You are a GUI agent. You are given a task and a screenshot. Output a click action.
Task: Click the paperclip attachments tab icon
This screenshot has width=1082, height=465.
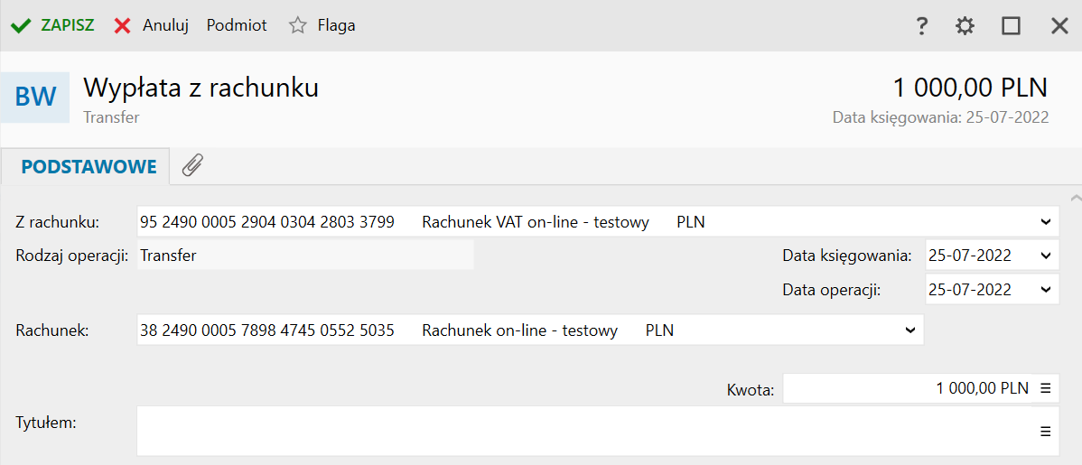click(x=192, y=165)
